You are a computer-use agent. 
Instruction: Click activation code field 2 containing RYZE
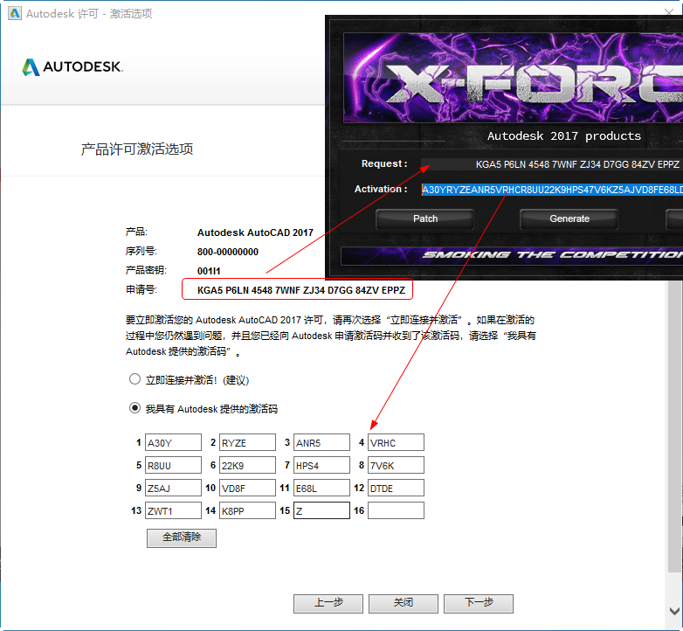[247, 442]
